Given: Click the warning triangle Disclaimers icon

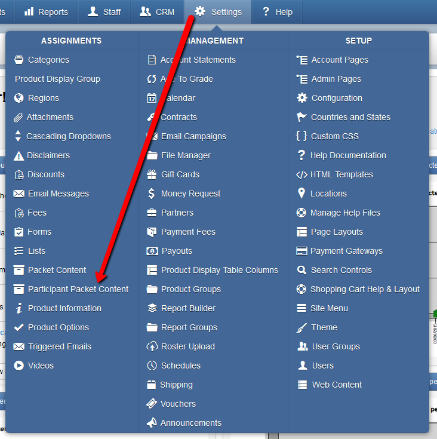Looking at the screenshot, I should click(19, 156).
